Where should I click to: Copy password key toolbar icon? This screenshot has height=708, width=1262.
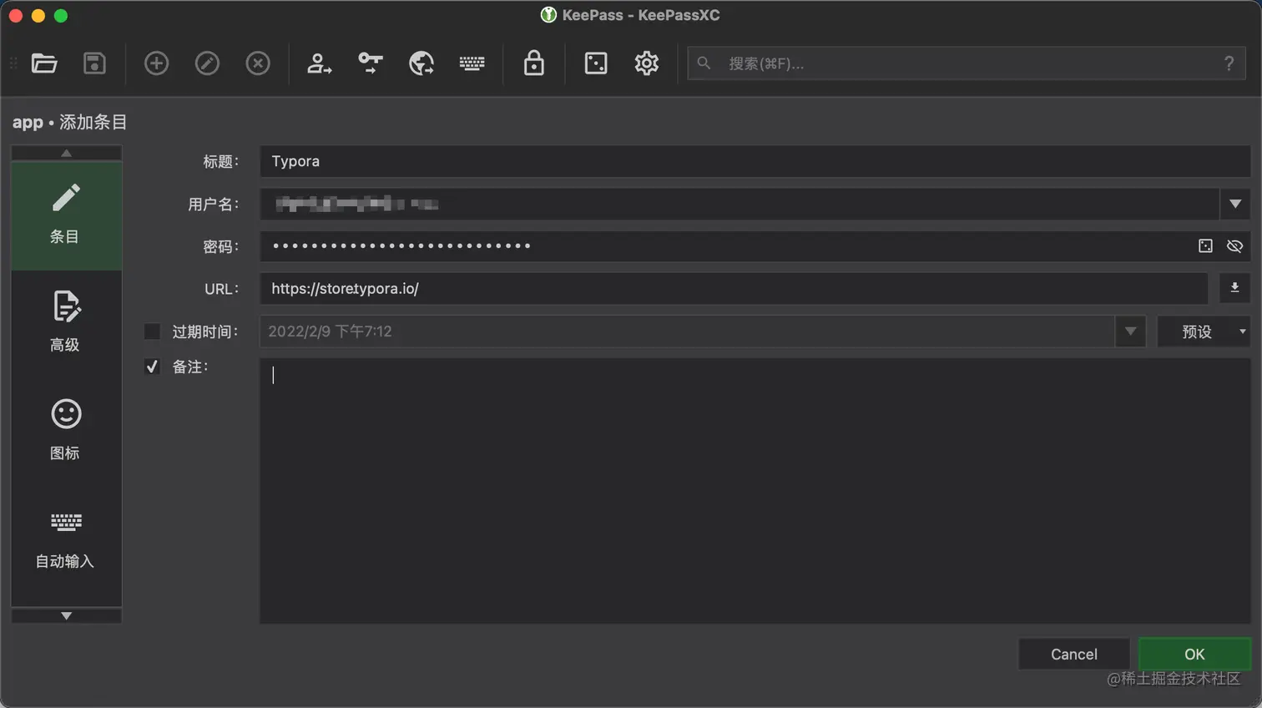coord(370,63)
